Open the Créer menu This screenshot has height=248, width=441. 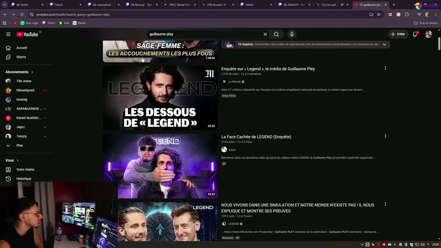pos(398,34)
